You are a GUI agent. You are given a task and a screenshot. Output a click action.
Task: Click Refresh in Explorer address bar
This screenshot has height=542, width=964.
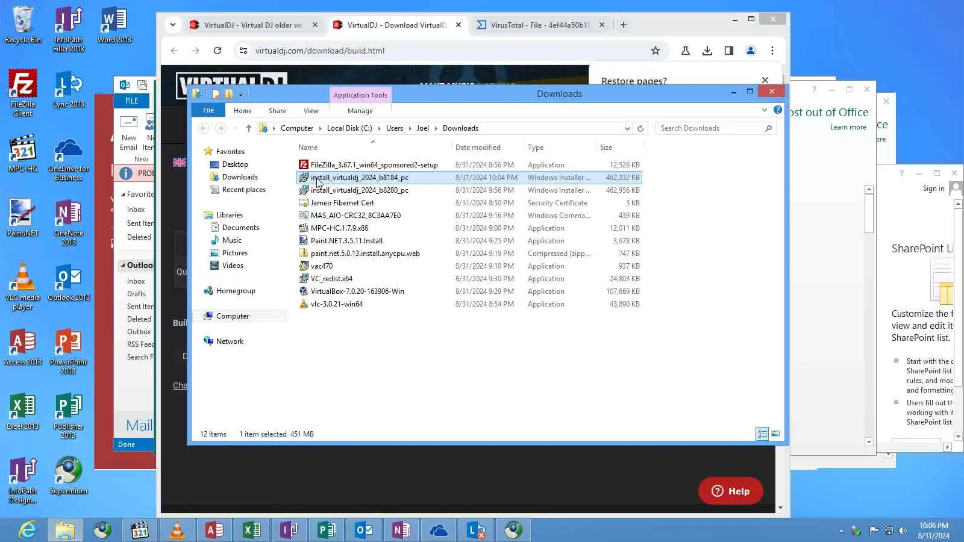click(640, 128)
